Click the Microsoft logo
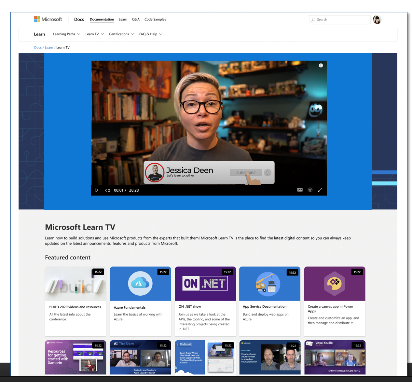Image resolution: width=412 pixels, height=382 pixels. click(48, 19)
